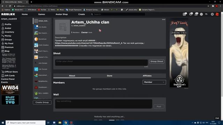The image size is (223, 125).
Task: Open Gift Cards icon in sidebar
Action: (3, 76)
